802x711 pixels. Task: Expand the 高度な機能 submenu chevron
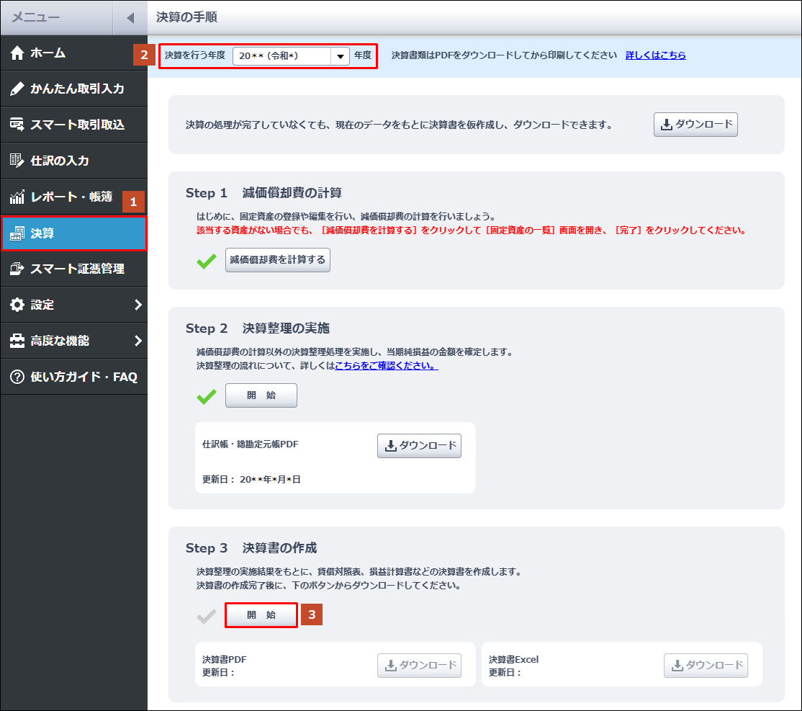pos(138,341)
